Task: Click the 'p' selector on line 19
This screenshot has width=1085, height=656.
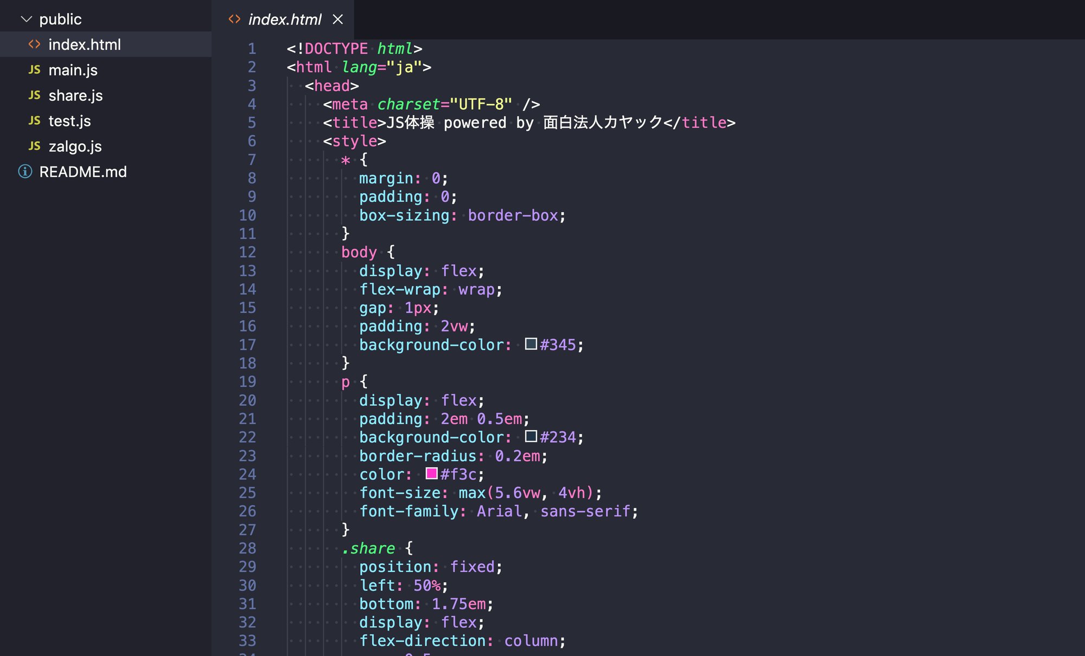Action: click(346, 382)
